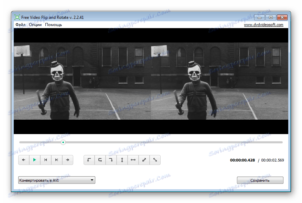The image size is (302, 203).
Task: Minimize the Free Video Flip window
Action: click(x=259, y=17)
